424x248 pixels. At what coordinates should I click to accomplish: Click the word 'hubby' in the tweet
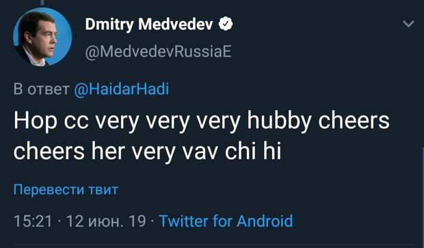click(279, 121)
